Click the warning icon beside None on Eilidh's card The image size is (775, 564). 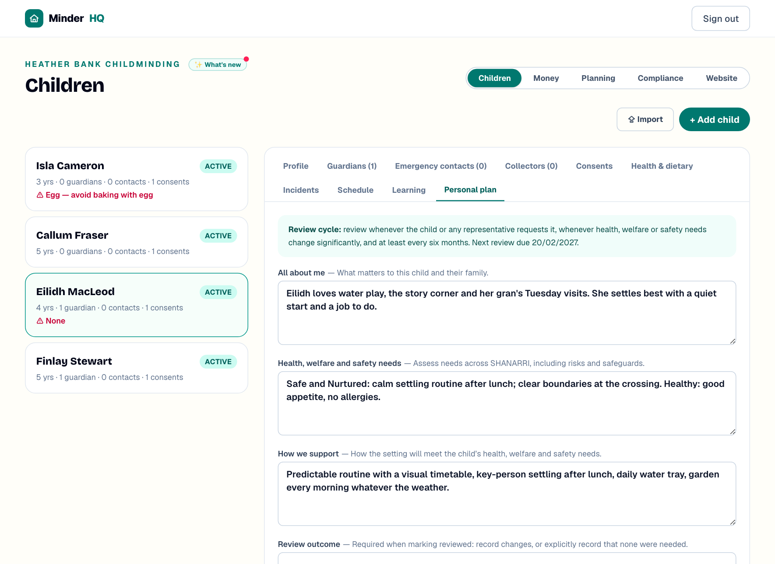(x=40, y=321)
